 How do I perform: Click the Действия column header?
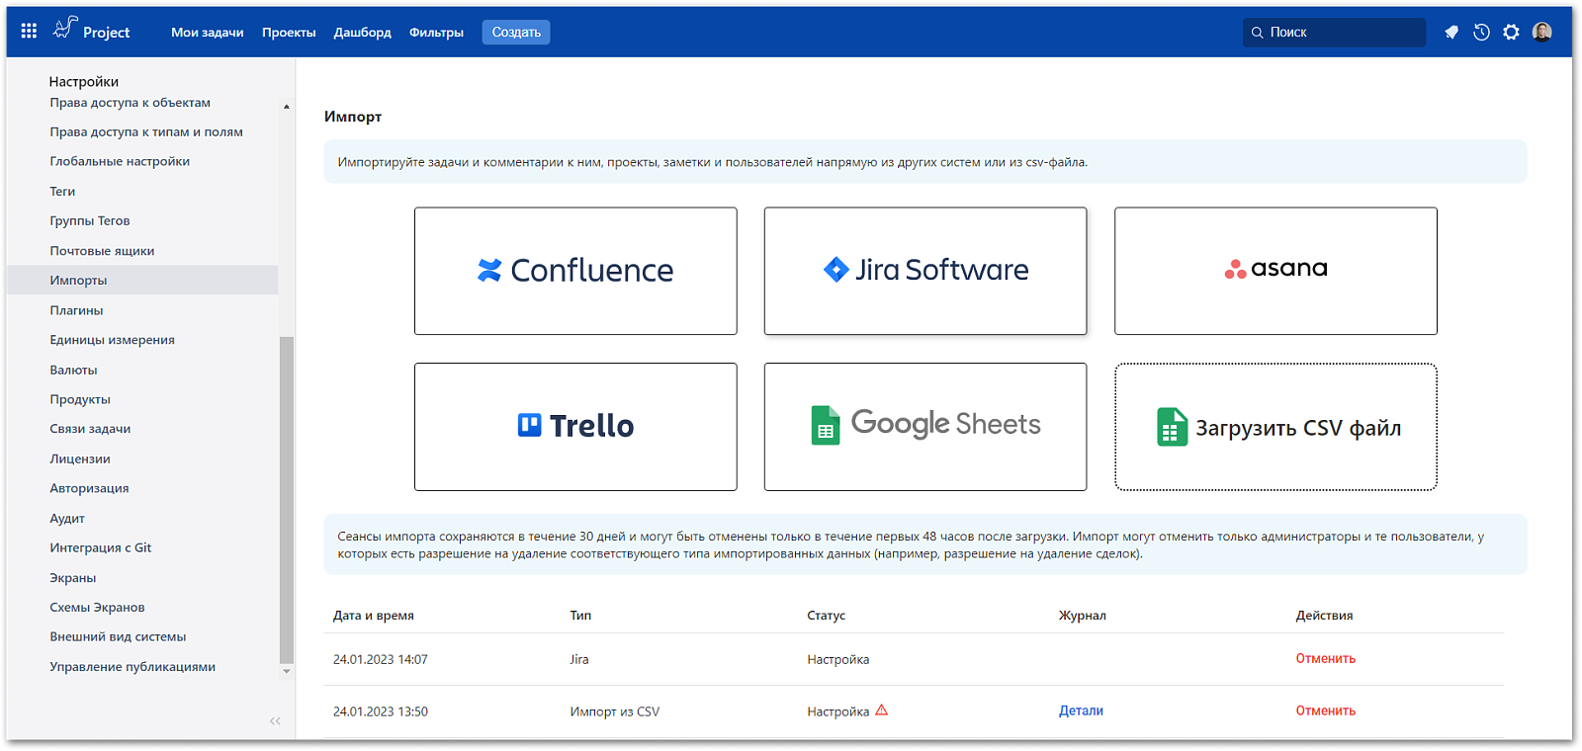coord(1324,616)
